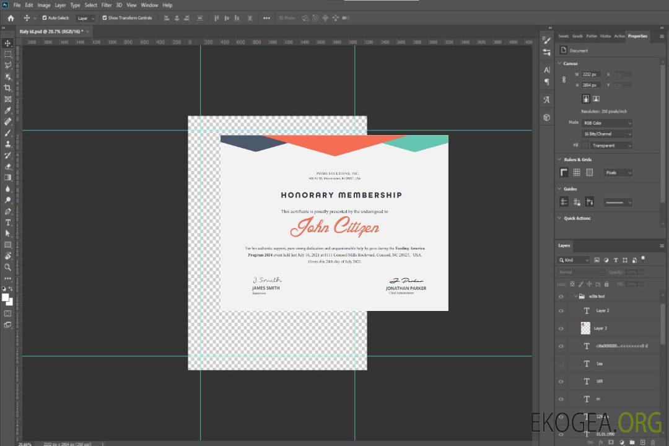The image size is (669, 446).
Task: Open the 16 Bits/Channel dropdown
Action: coord(606,134)
